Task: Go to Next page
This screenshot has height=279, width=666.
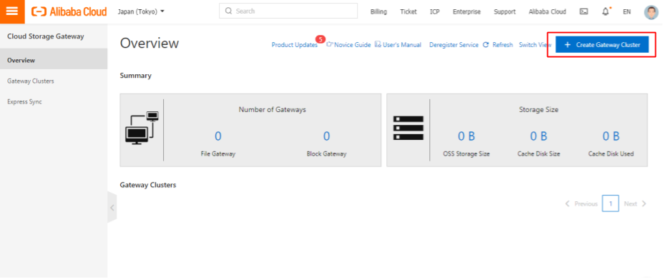Action: (635, 203)
